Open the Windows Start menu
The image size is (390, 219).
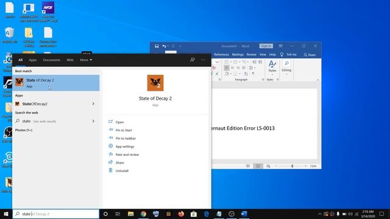6,214
